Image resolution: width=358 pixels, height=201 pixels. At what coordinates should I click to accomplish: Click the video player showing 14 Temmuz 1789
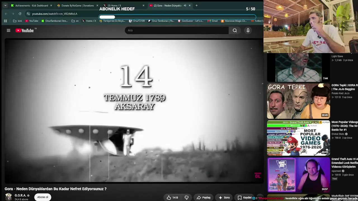point(134,111)
